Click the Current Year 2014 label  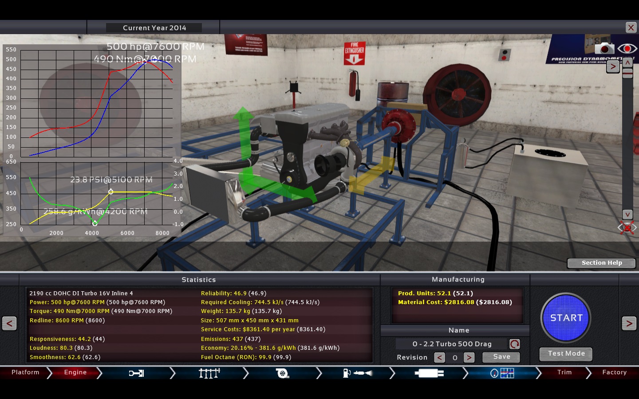pos(154,28)
